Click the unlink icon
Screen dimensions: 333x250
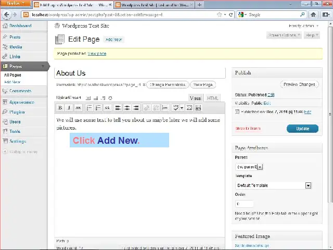(156, 108)
